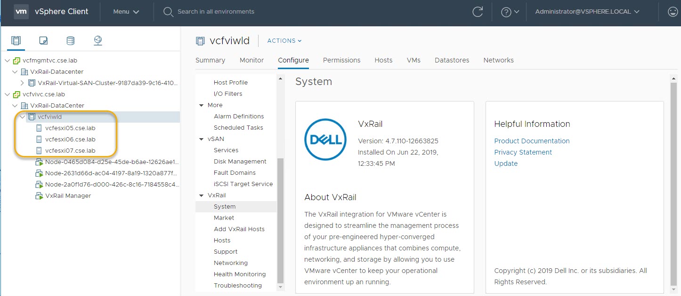Viewport: 681px width, 296px height.
Task: Switch to VMs and Templates view icon
Action: tap(43, 41)
